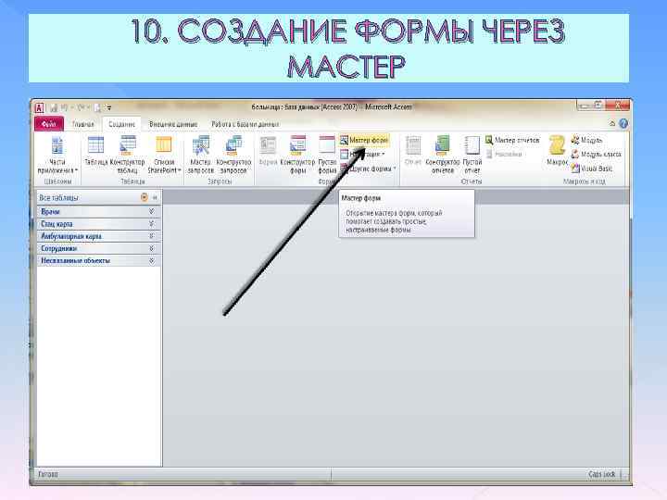Viewport: 667px width, 500px height.
Task: Collapse the navigation pane with chevrons button
Action: point(155,197)
